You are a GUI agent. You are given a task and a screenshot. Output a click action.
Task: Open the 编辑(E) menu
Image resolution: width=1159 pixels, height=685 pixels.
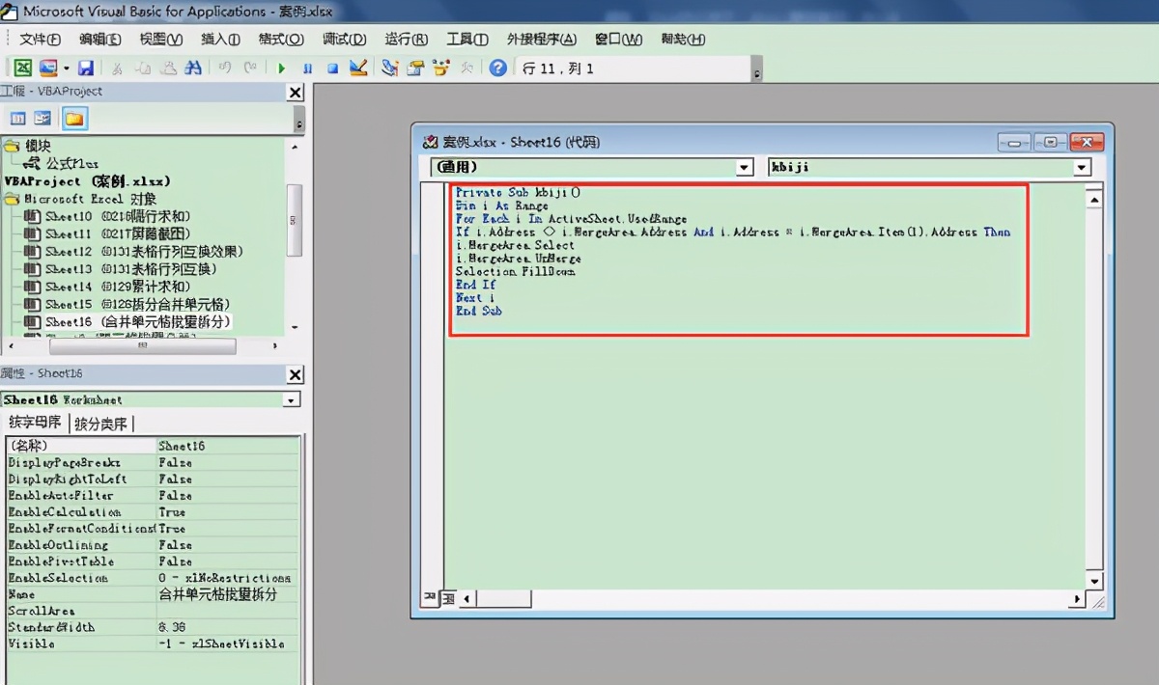pyautogui.click(x=100, y=40)
